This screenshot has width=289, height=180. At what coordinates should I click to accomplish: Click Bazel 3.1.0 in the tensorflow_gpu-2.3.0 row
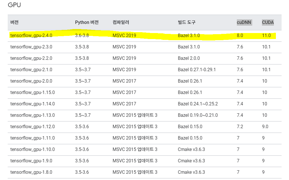click(189, 47)
